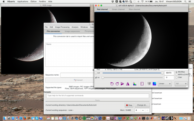
Task: Open Siril File menu
Action: [x=46, y=27]
